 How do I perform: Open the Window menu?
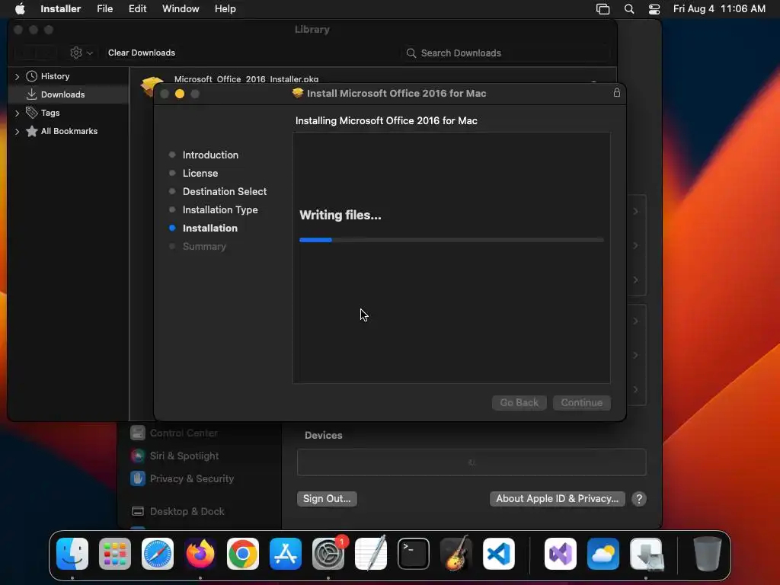click(x=181, y=9)
